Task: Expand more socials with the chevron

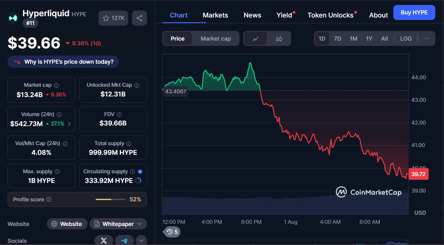Action: tap(141, 241)
